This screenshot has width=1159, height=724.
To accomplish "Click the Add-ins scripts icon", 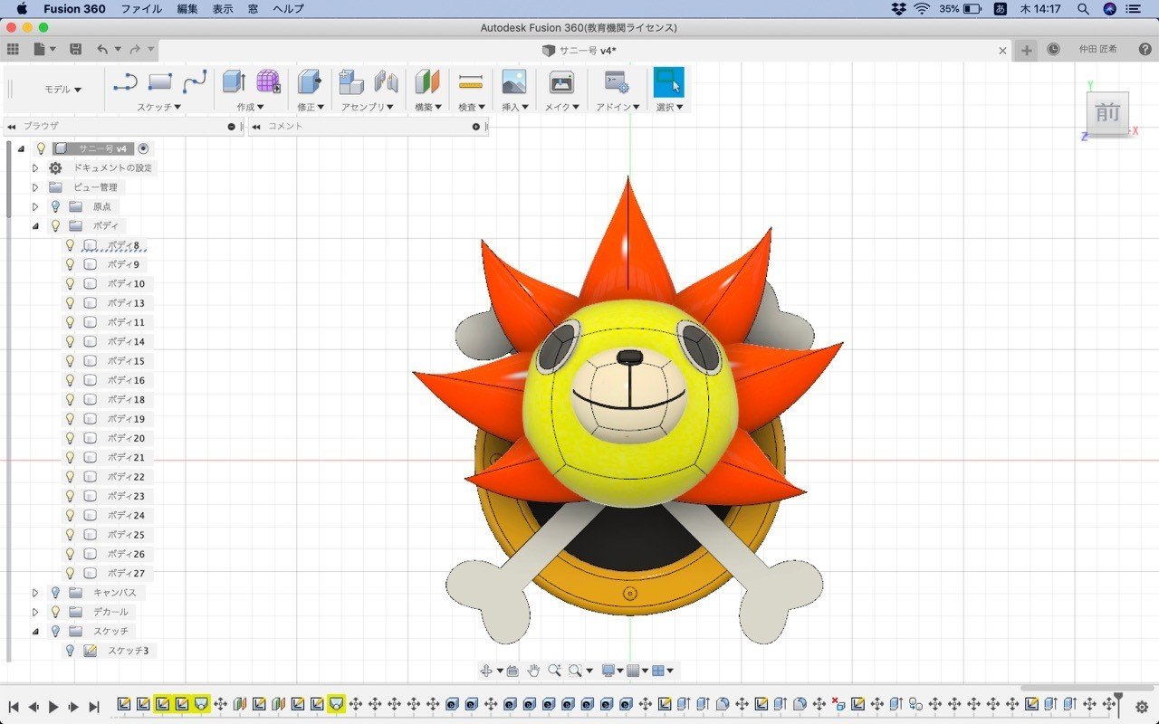I will (x=618, y=81).
